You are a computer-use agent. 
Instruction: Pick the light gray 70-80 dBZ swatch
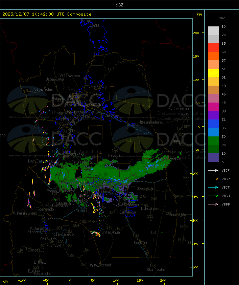(x=213, y=31)
